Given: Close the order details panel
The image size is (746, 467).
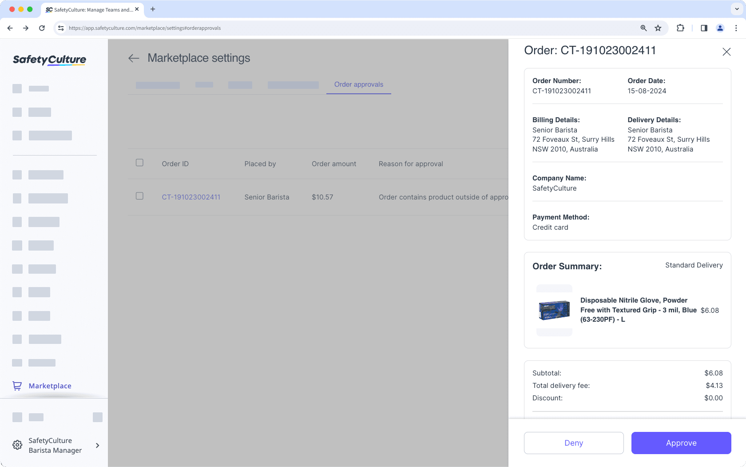Looking at the screenshot, I should pos(726,52).
